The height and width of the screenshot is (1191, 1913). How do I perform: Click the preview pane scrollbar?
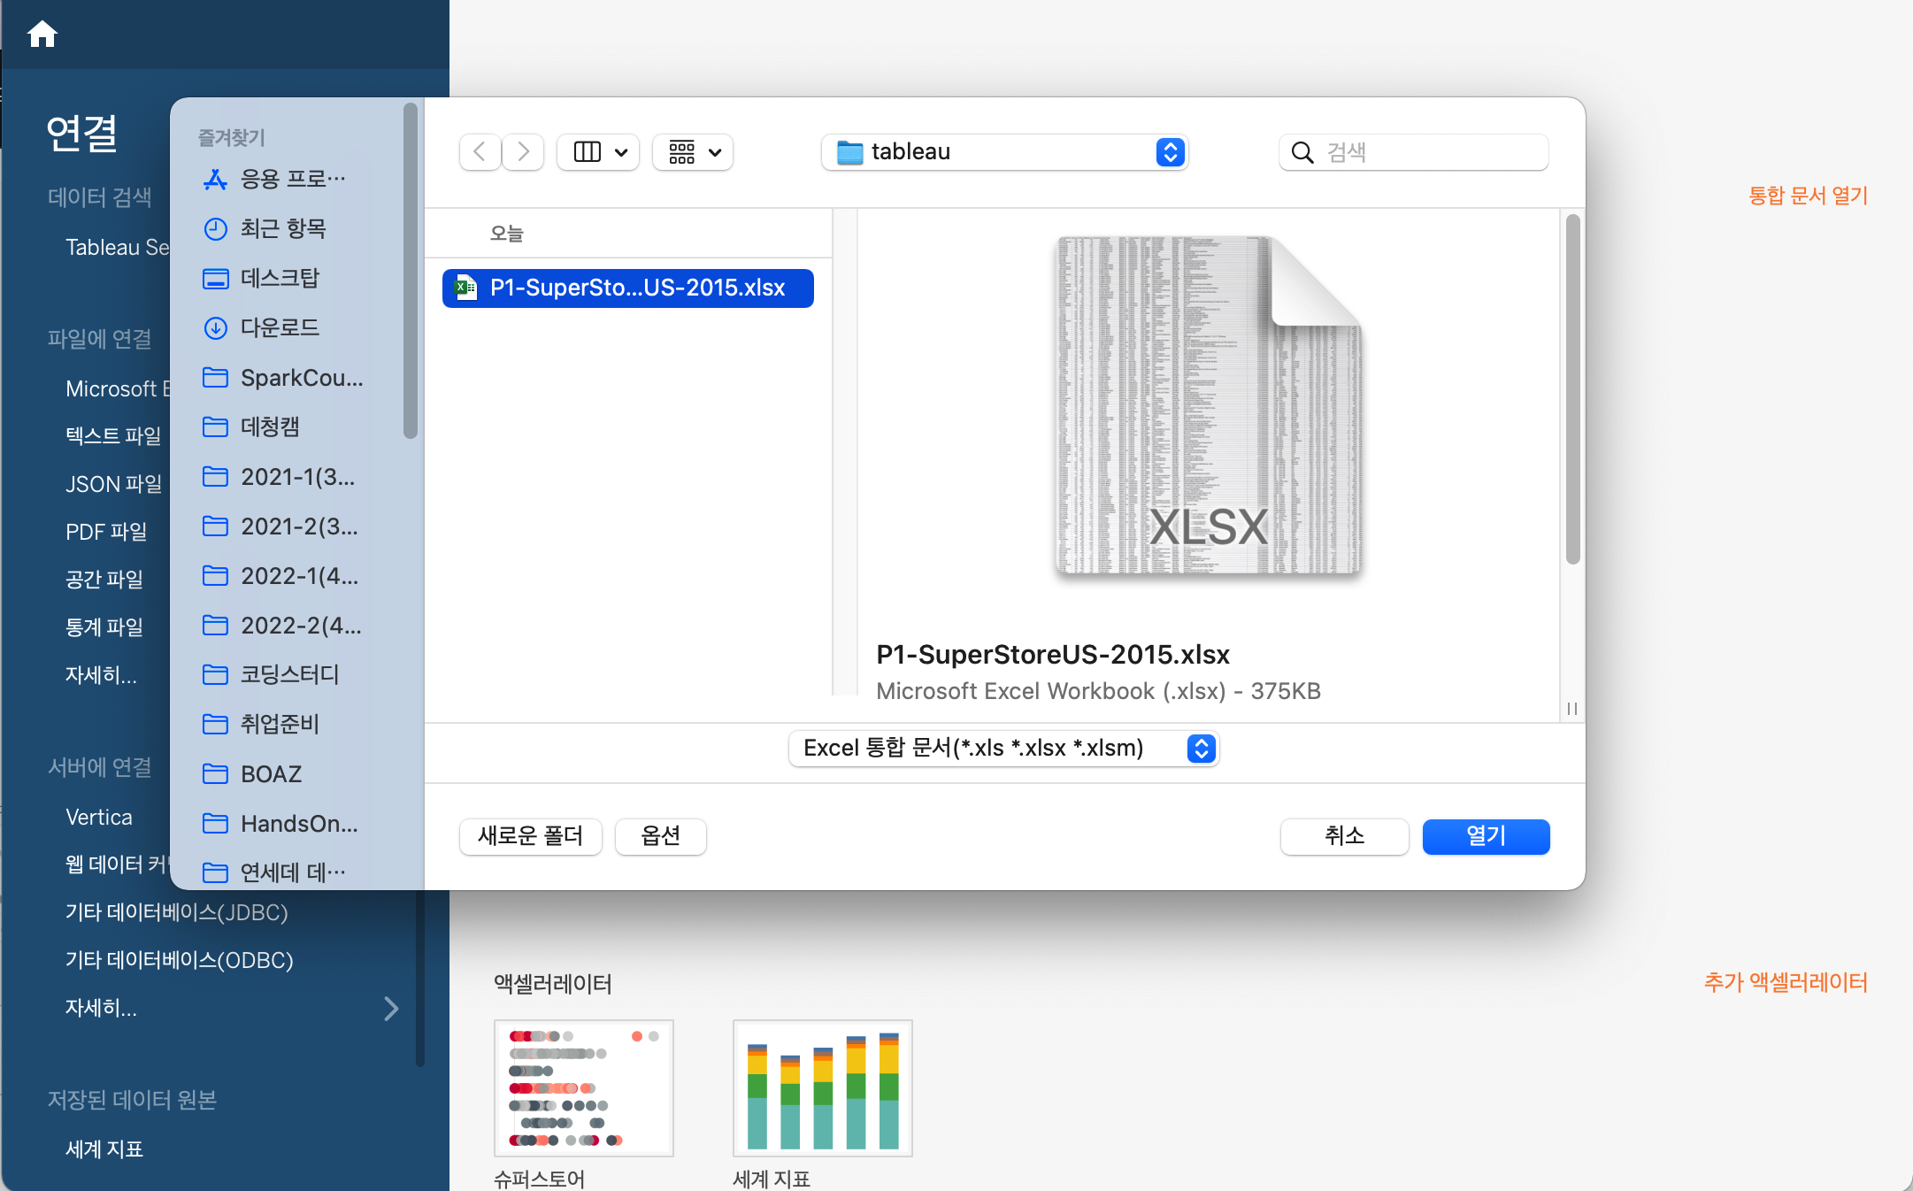tap(1572, 389)
